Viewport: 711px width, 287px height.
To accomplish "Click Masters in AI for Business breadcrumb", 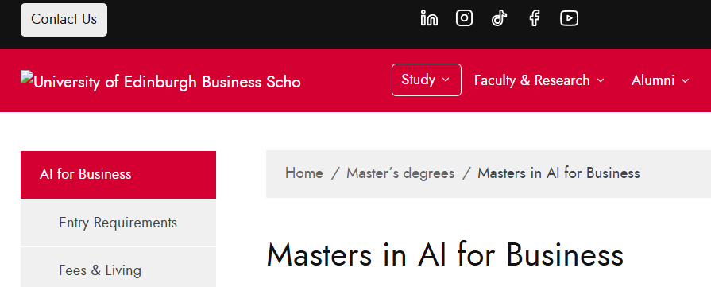I will tap(558, 173).
